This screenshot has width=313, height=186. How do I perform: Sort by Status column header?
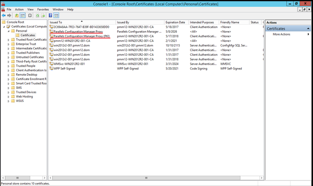coord(256,22)
